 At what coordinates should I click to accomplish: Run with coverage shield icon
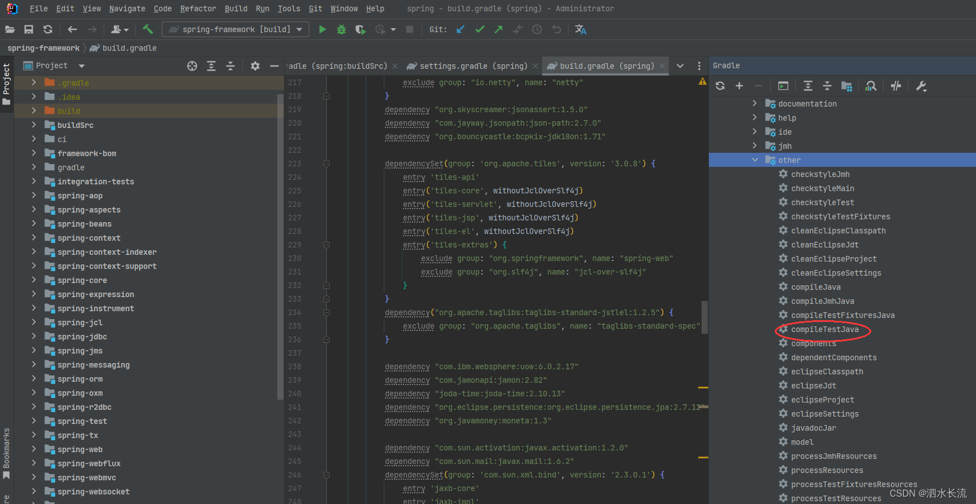coord(361,29)
